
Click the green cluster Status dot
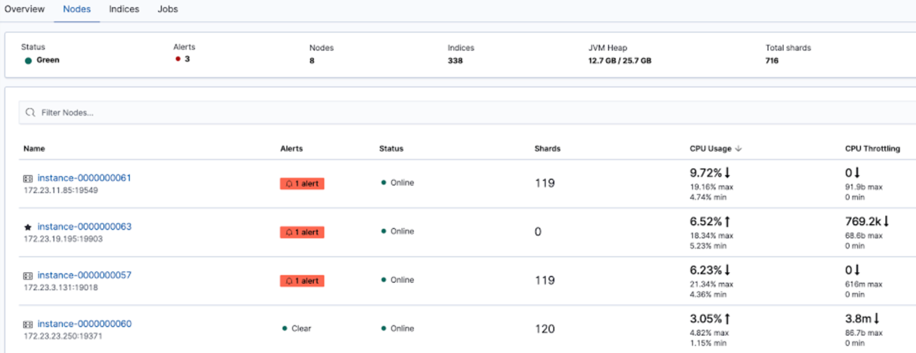[x=28, y=61]
